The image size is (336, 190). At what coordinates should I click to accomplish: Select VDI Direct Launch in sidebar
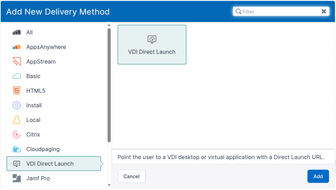[50, 164]
